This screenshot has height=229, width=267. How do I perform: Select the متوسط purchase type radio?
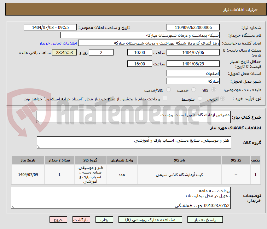200,99
